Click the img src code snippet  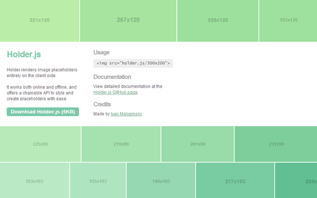click(x=133, y=63)
